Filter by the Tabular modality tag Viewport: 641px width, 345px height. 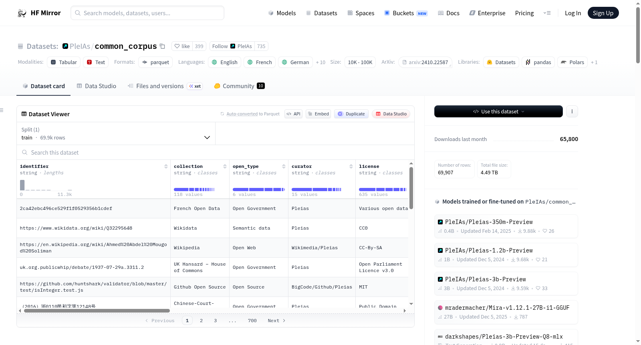click(64, 63)
